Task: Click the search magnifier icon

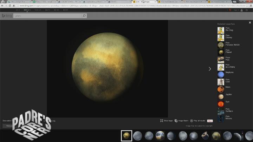Action: [84, 16]
